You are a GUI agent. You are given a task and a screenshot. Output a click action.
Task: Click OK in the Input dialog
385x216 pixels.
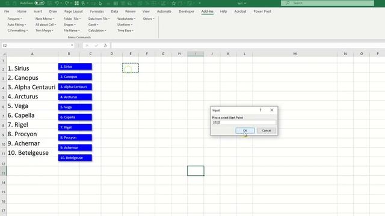pos(245,131)
